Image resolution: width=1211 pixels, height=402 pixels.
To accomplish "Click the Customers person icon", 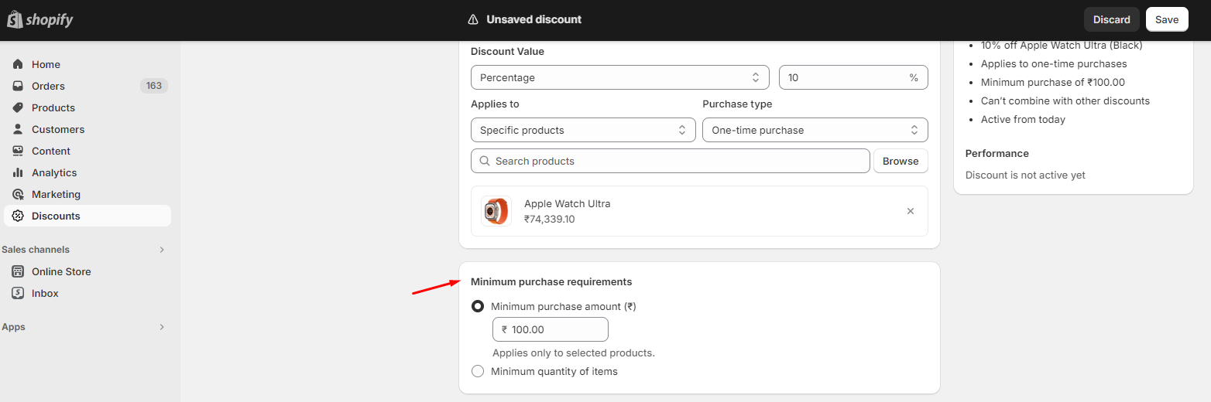I will [x=18, y=129].
